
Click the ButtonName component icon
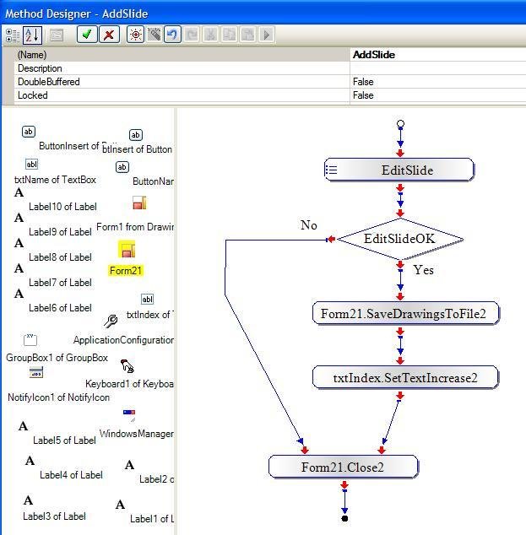point(122,167)
